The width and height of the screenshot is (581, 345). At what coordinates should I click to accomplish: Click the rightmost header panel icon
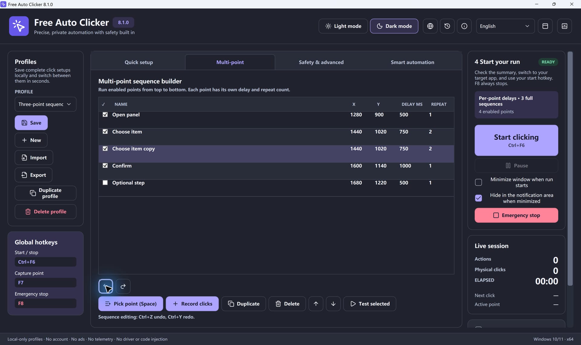coord(564,26)
